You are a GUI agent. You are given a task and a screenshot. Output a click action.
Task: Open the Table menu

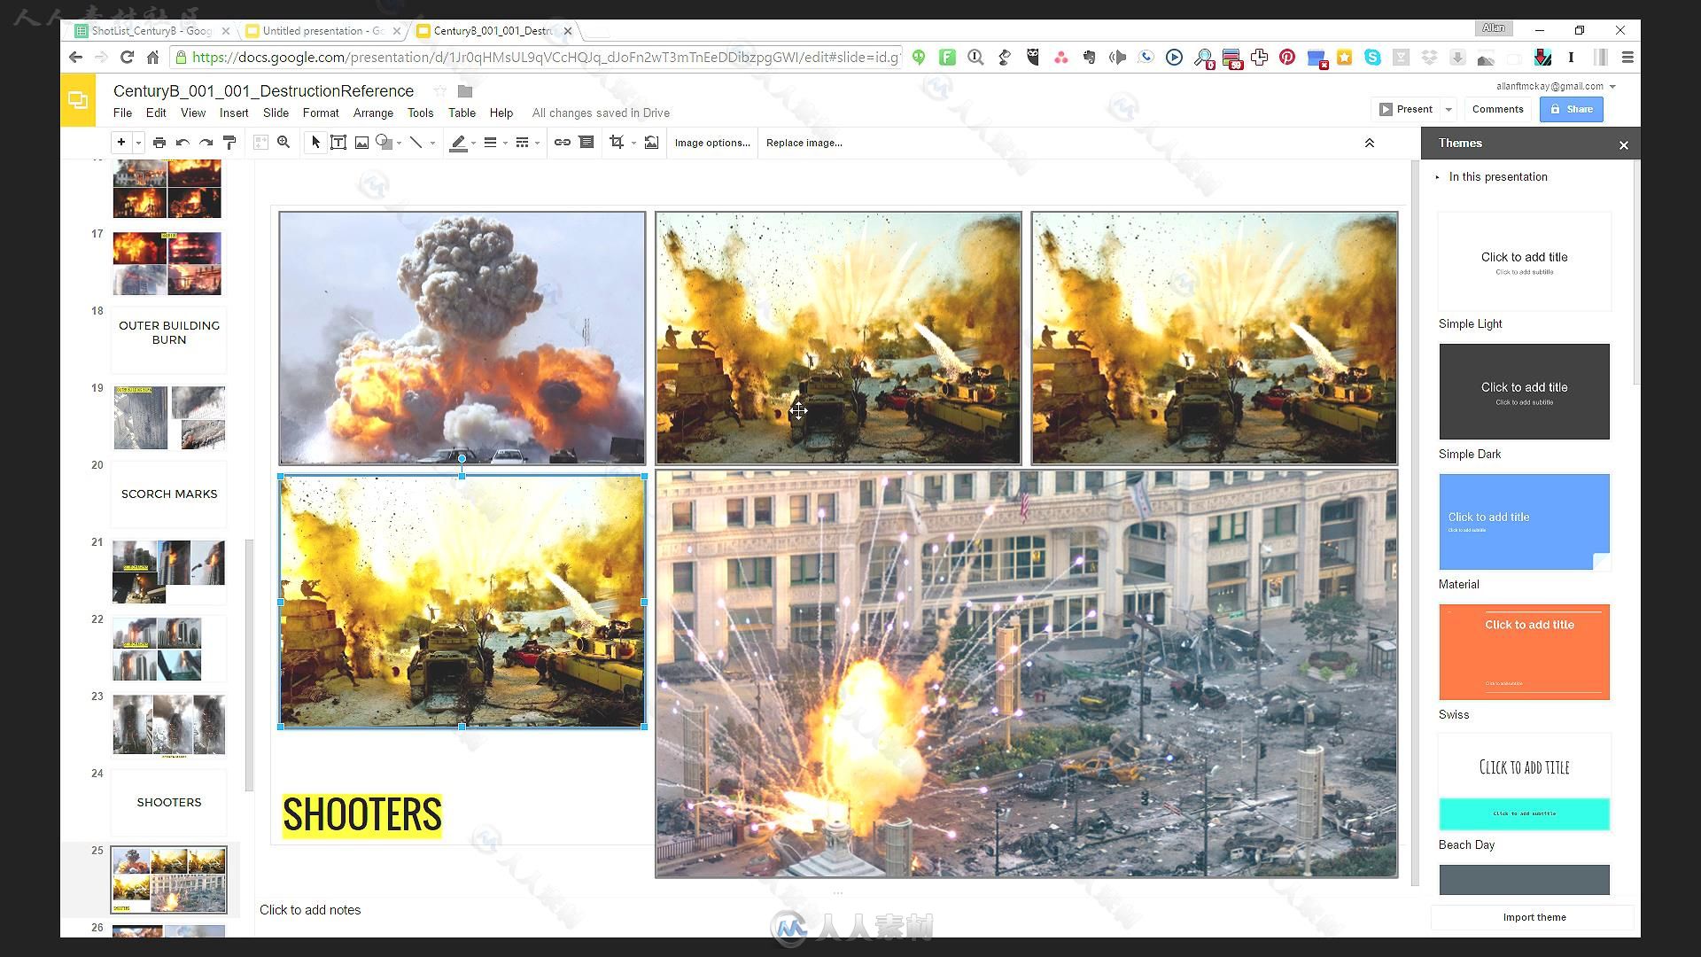point(462,113)
